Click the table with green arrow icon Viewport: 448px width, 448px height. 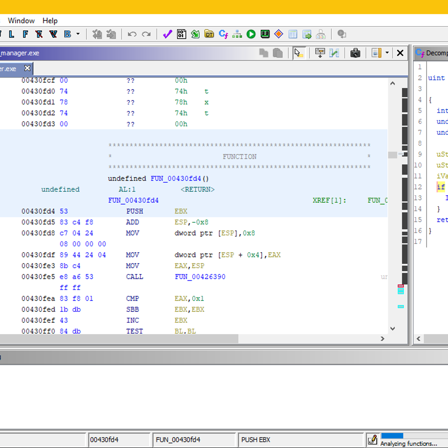click(x=307, y=34)
